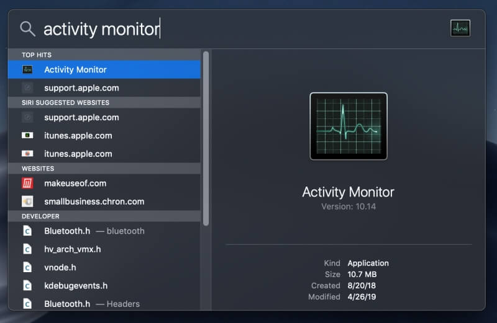The height and width of the screenshot is (323, 497).
Task: Click the icon of support.apple.com under Top Hits
Action: pyautogui.click(x=27, y=87)
